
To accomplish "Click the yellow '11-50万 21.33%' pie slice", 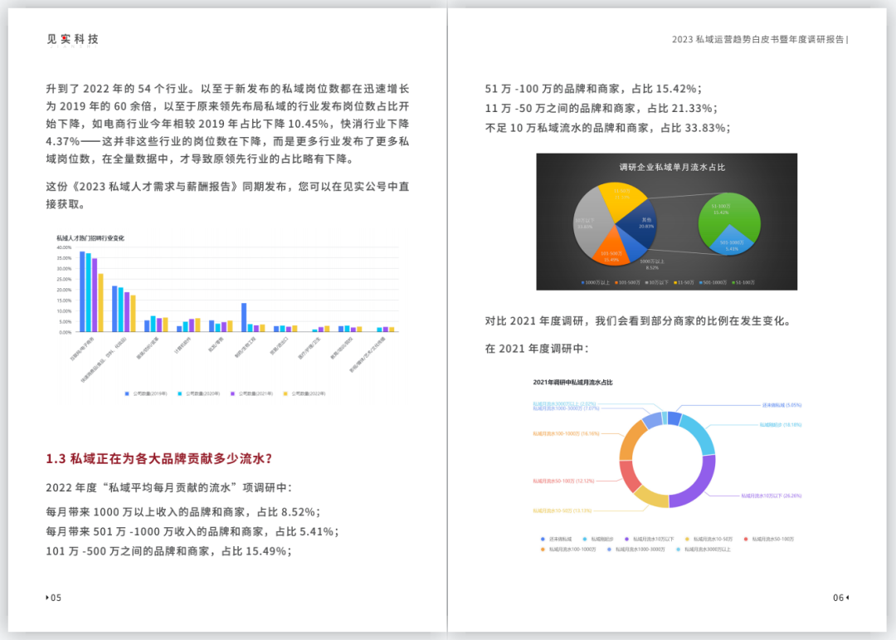I will pyautogui.click(x=621, y=198).
